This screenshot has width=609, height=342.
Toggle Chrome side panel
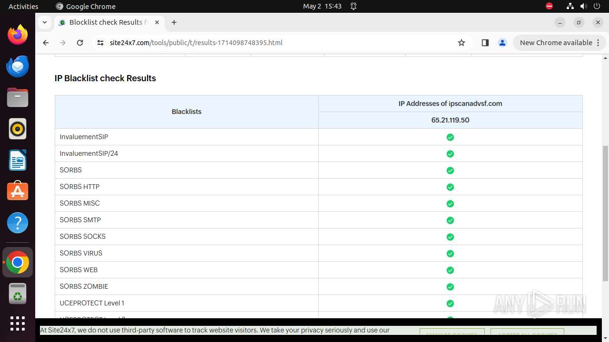(485, 43)
